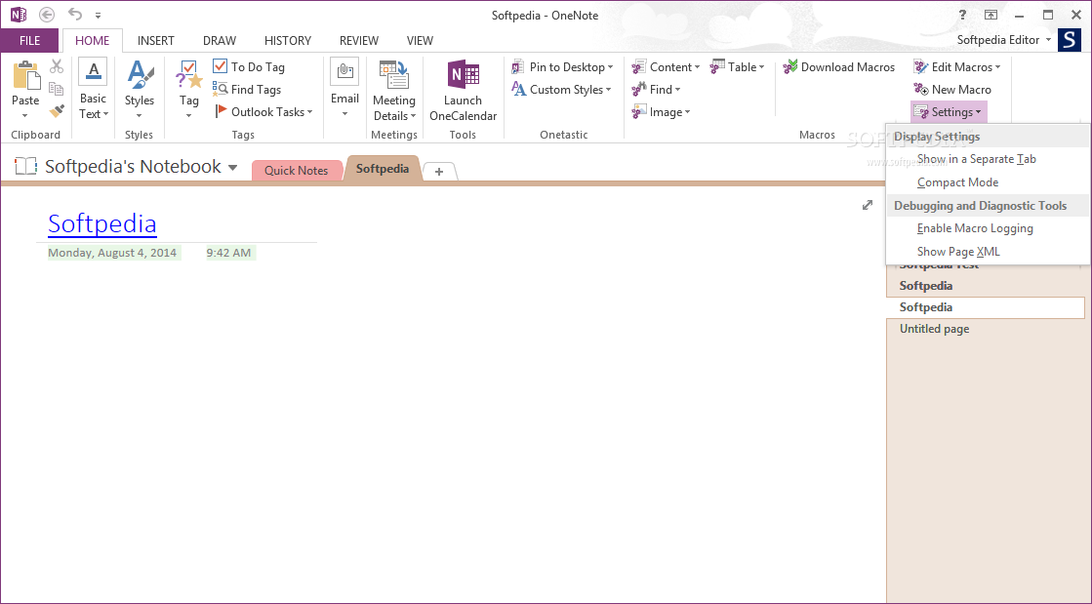
Task: Expand Softpedia's Notebook dropdown arrow
Action: 232,167
